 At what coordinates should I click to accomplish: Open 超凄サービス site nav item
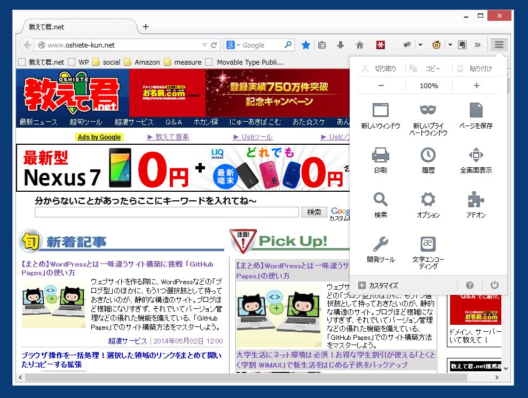(133, 122)
